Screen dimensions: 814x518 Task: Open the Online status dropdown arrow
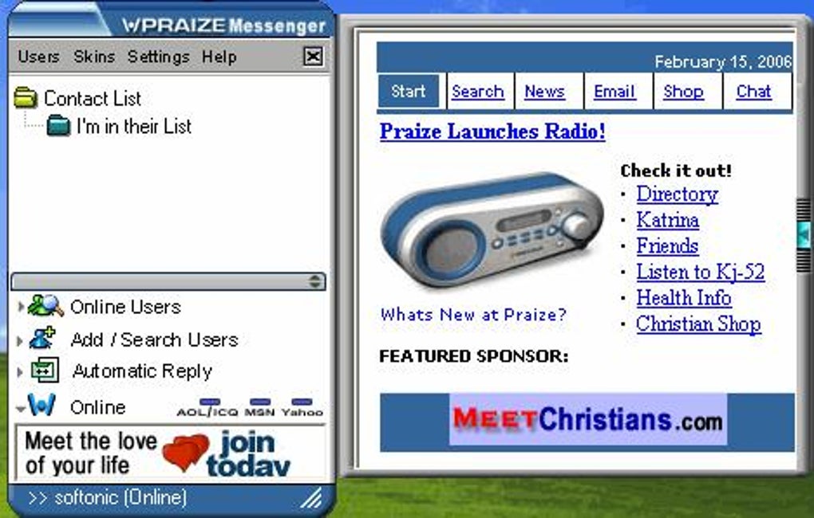(20, 409)
